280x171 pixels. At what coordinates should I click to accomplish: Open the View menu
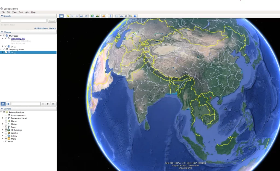14,12
